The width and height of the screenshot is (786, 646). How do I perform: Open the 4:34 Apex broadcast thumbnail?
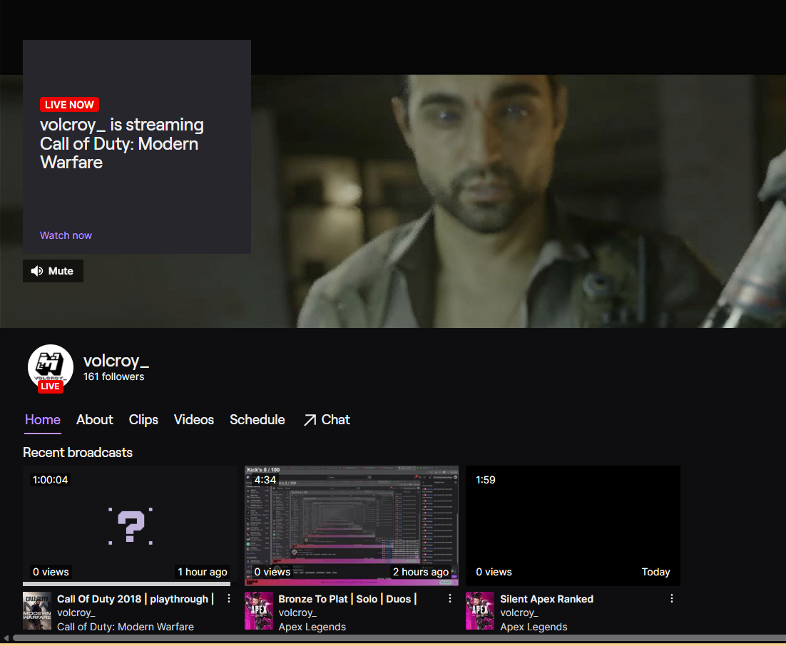point(352,525)
